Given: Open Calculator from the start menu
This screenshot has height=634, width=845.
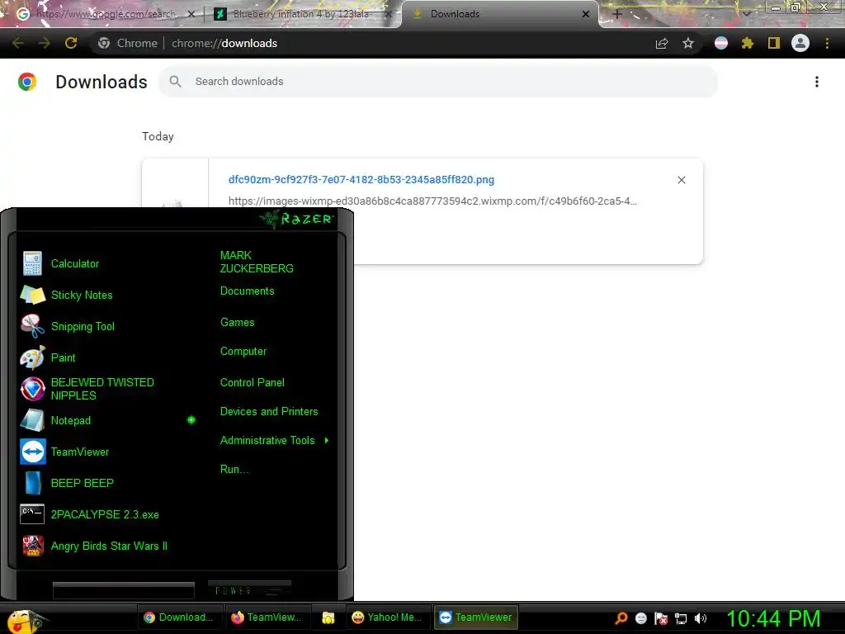Looking at the screenshot, I should click(x=108, y=263).
